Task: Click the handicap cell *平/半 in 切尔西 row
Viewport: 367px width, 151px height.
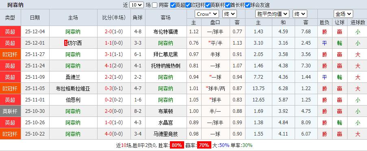Action: [x=215, y=43]
